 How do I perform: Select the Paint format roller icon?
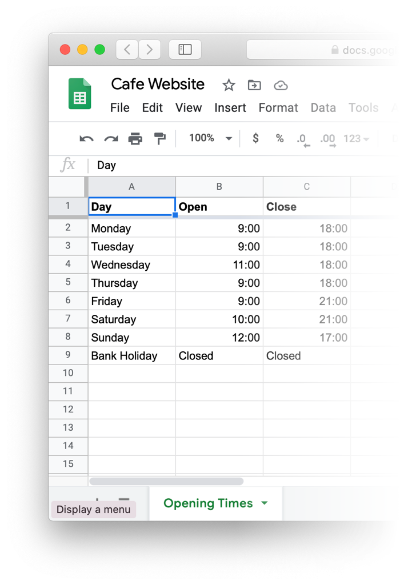(160, 138)
